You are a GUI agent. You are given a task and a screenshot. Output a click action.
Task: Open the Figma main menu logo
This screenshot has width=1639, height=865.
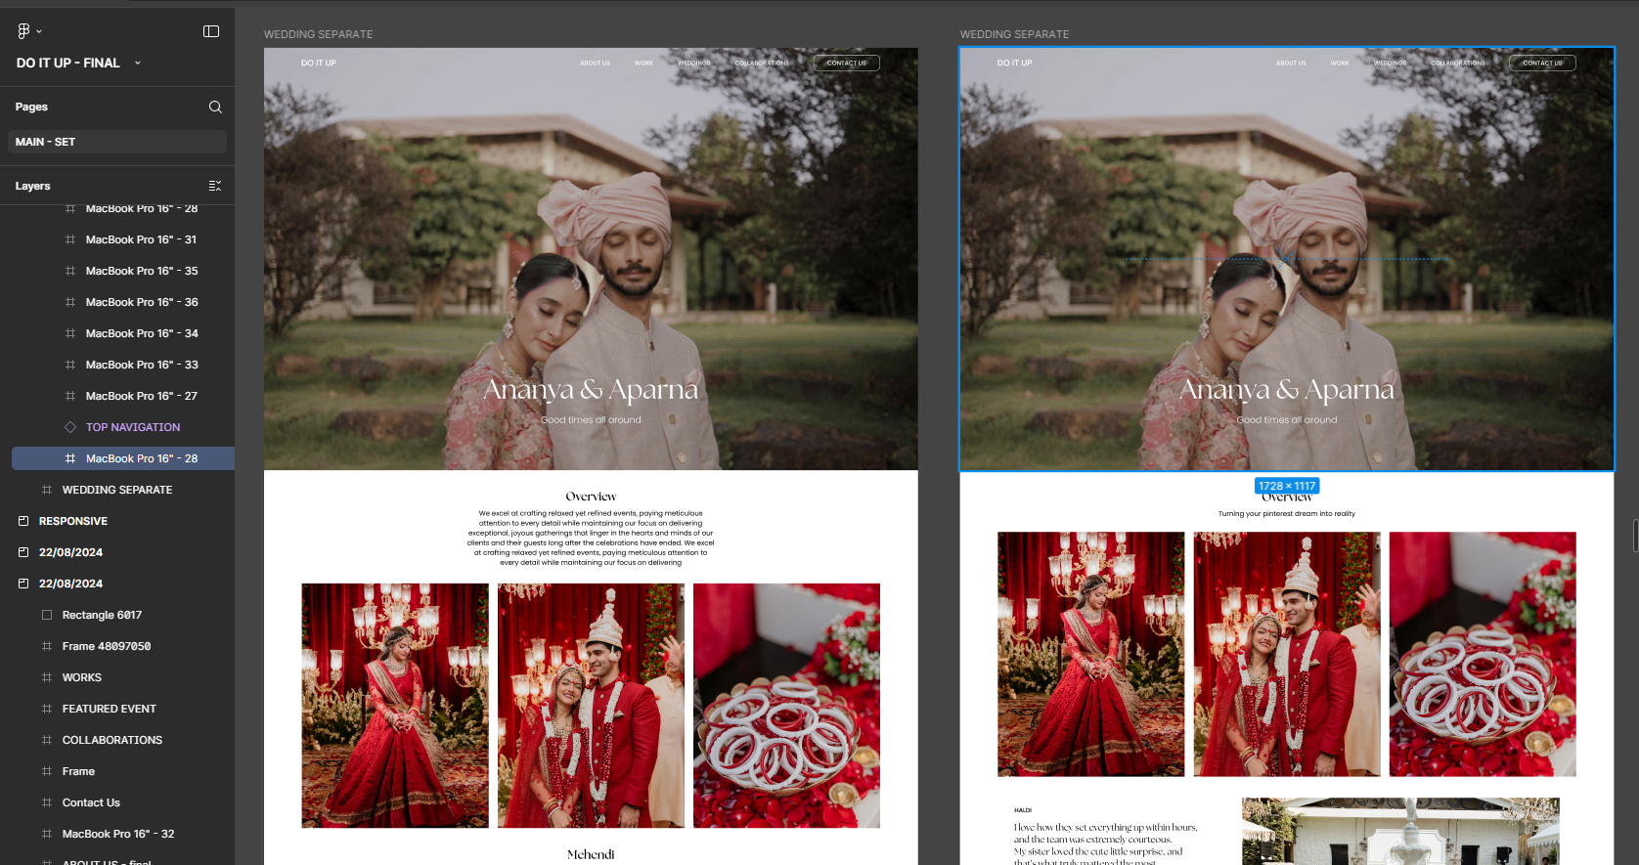23,31
